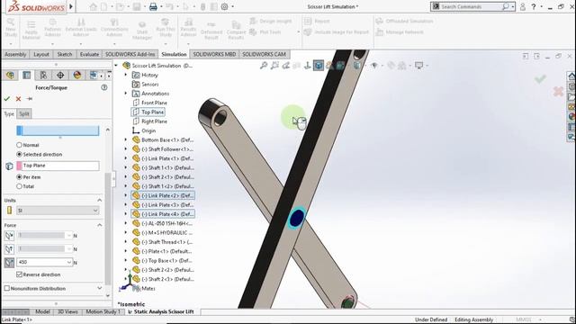Pin the Force/Torque property panel
This screenshot has height=324, width=576.
pos(30,98)
